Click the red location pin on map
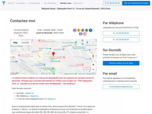Screen dimensions: 152x114 coord(54,54)
